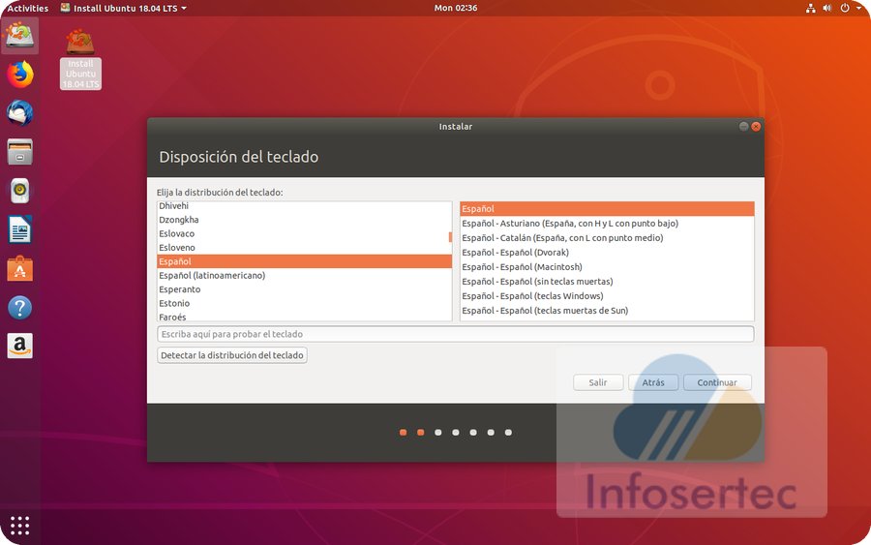Viewport: 871px width, 545px height.
Task: Open the system status menu power icon
Action: (845, 8)
